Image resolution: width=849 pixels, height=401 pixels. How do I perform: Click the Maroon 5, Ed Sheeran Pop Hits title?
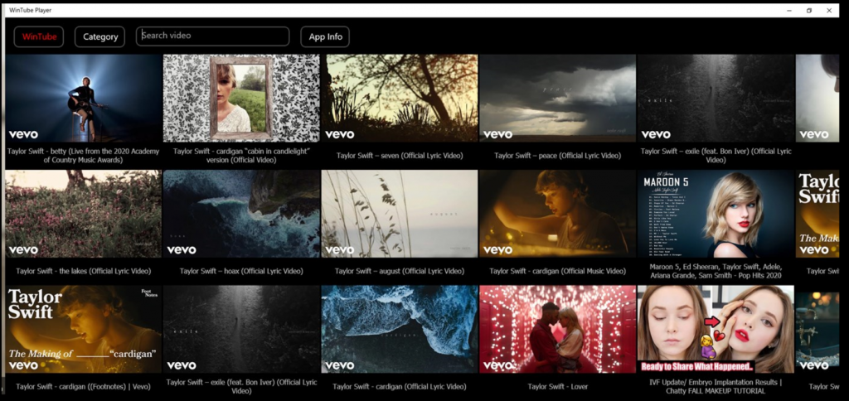click(716, 271)
